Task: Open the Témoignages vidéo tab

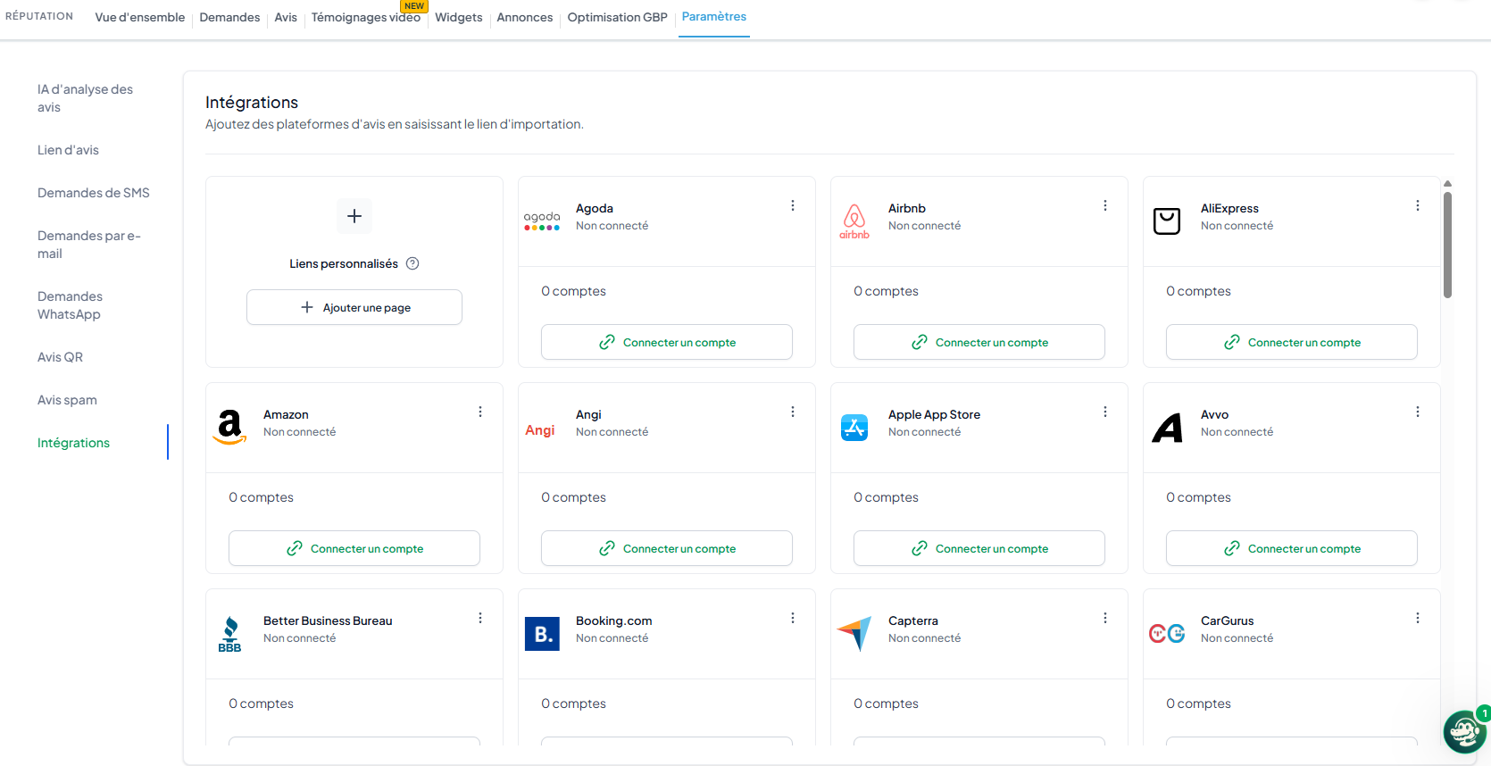Action: (366, 17)
